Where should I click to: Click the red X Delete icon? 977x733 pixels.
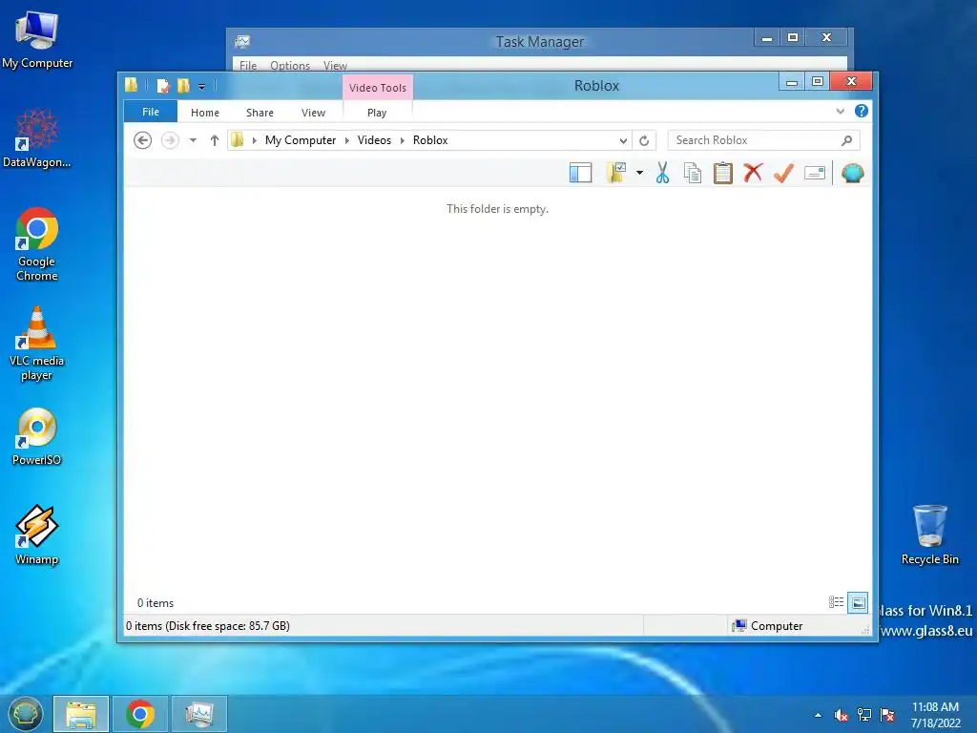tap(753, 172)
